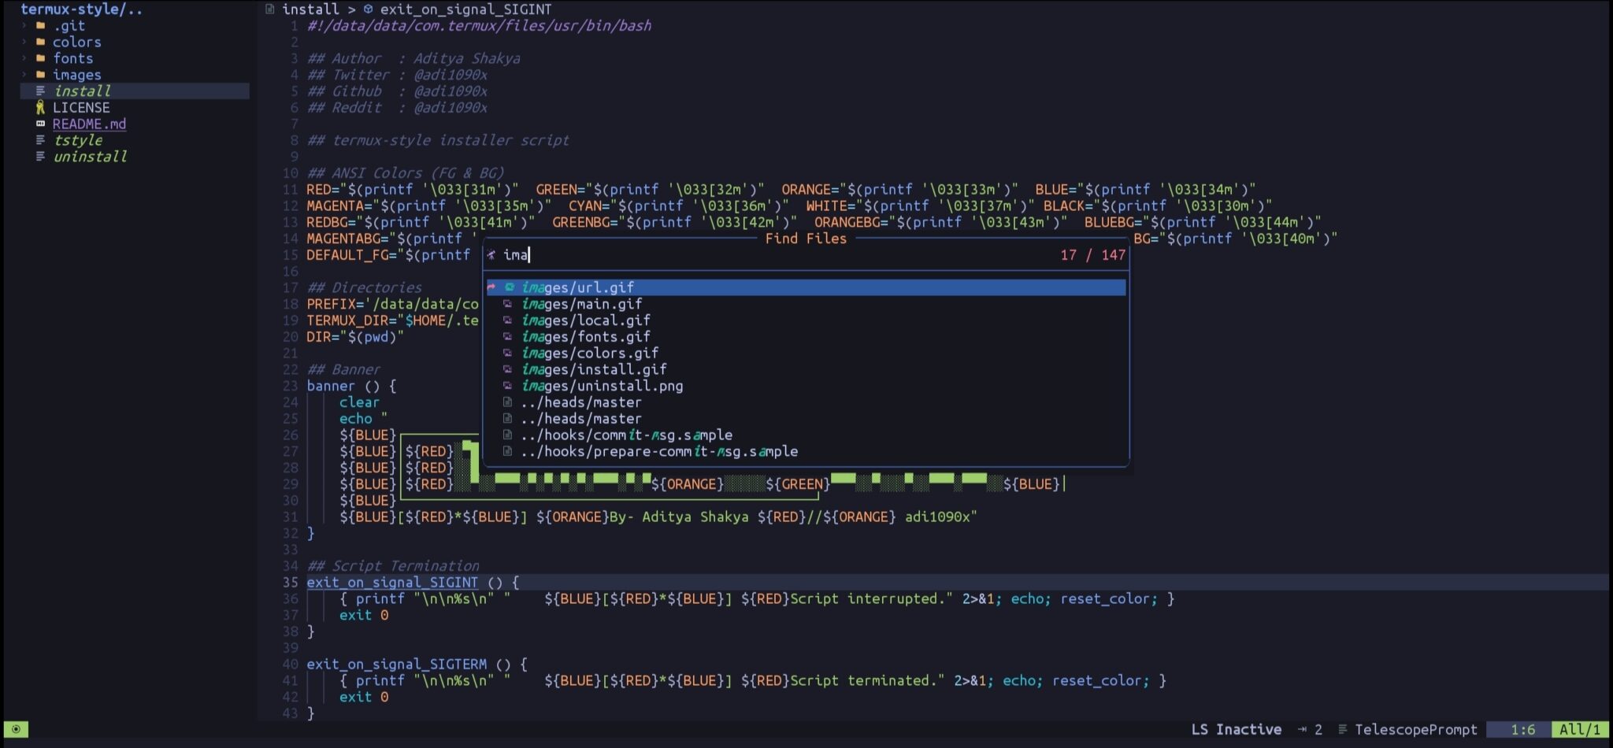Click the folder icon for colors
This screenshot has height=748, width=1613.
[x=40, y=42]
